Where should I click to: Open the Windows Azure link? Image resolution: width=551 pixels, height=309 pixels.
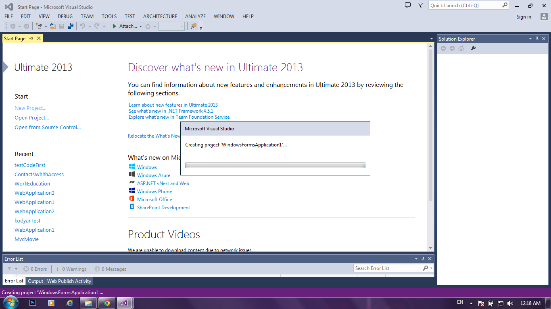coord(154,175)
